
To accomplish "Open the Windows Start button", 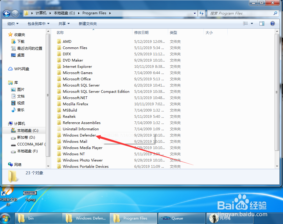I will (5, 218).
